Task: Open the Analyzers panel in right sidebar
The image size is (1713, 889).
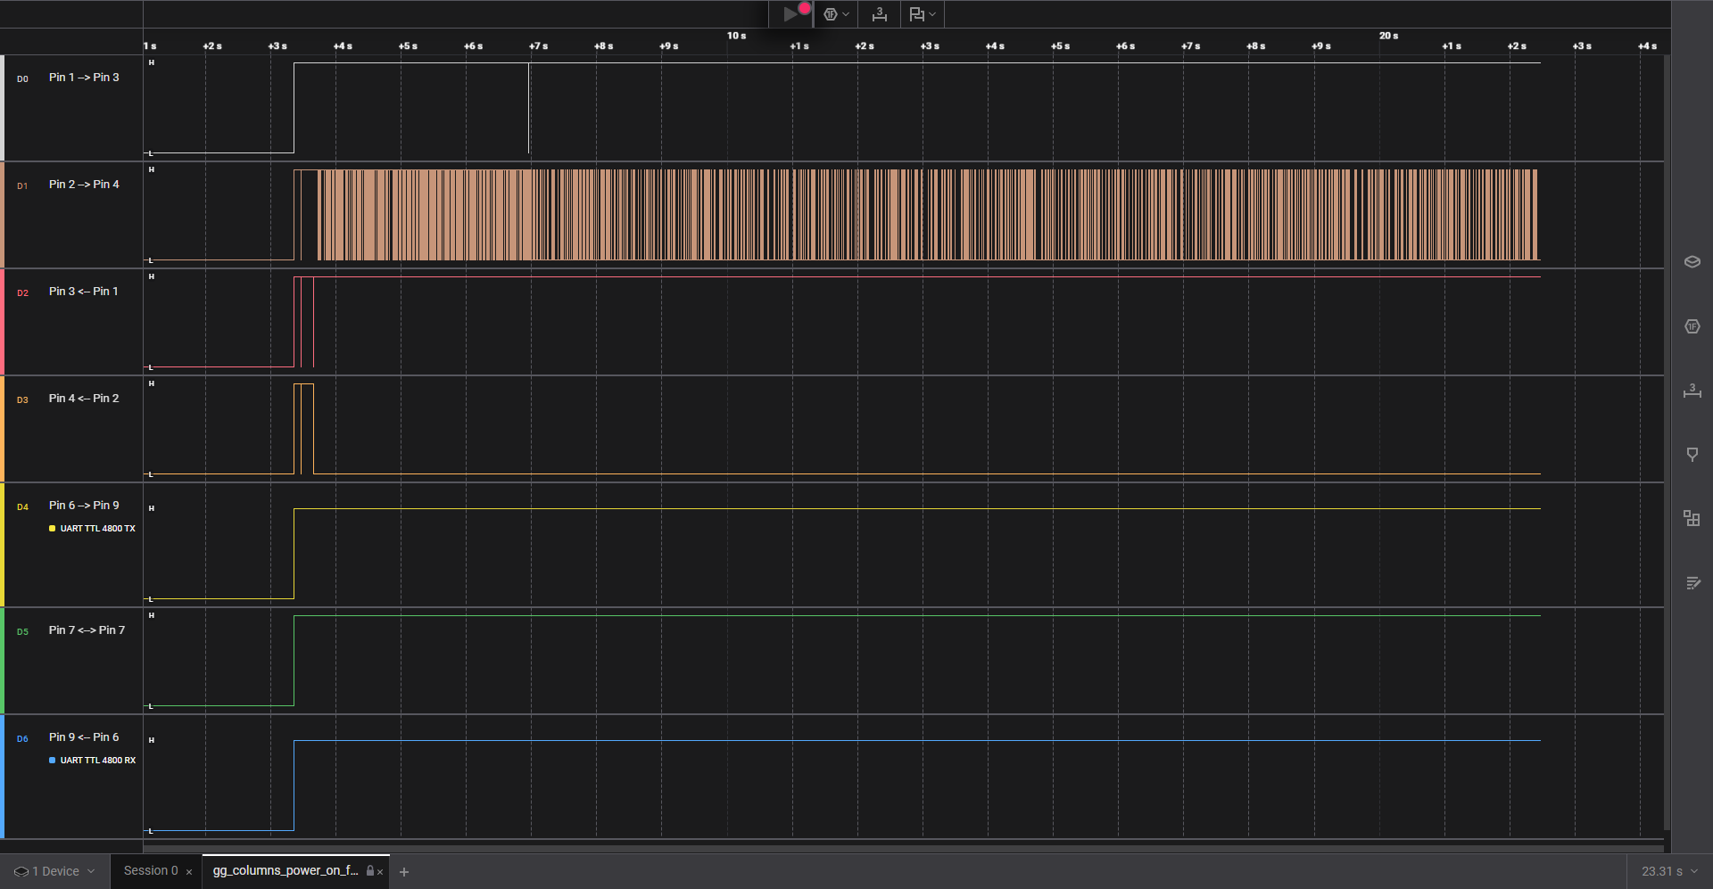Action: point(1692,326)
